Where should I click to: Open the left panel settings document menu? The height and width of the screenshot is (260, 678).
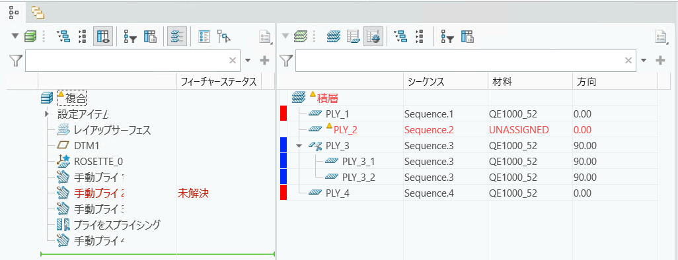(x=265, y=37)
